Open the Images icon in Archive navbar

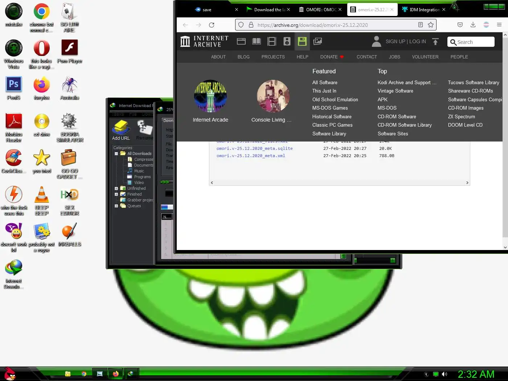pyautogui.click(x=317, y=41)
